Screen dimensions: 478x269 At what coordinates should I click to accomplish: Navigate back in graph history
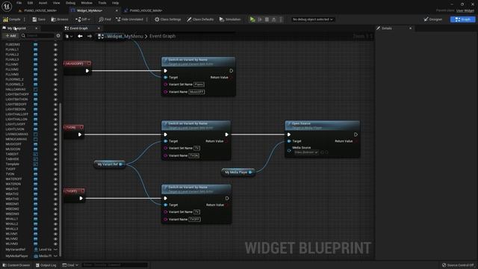[80, 36]
